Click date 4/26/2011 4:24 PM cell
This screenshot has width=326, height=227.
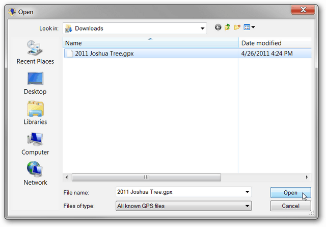(267, 54)
